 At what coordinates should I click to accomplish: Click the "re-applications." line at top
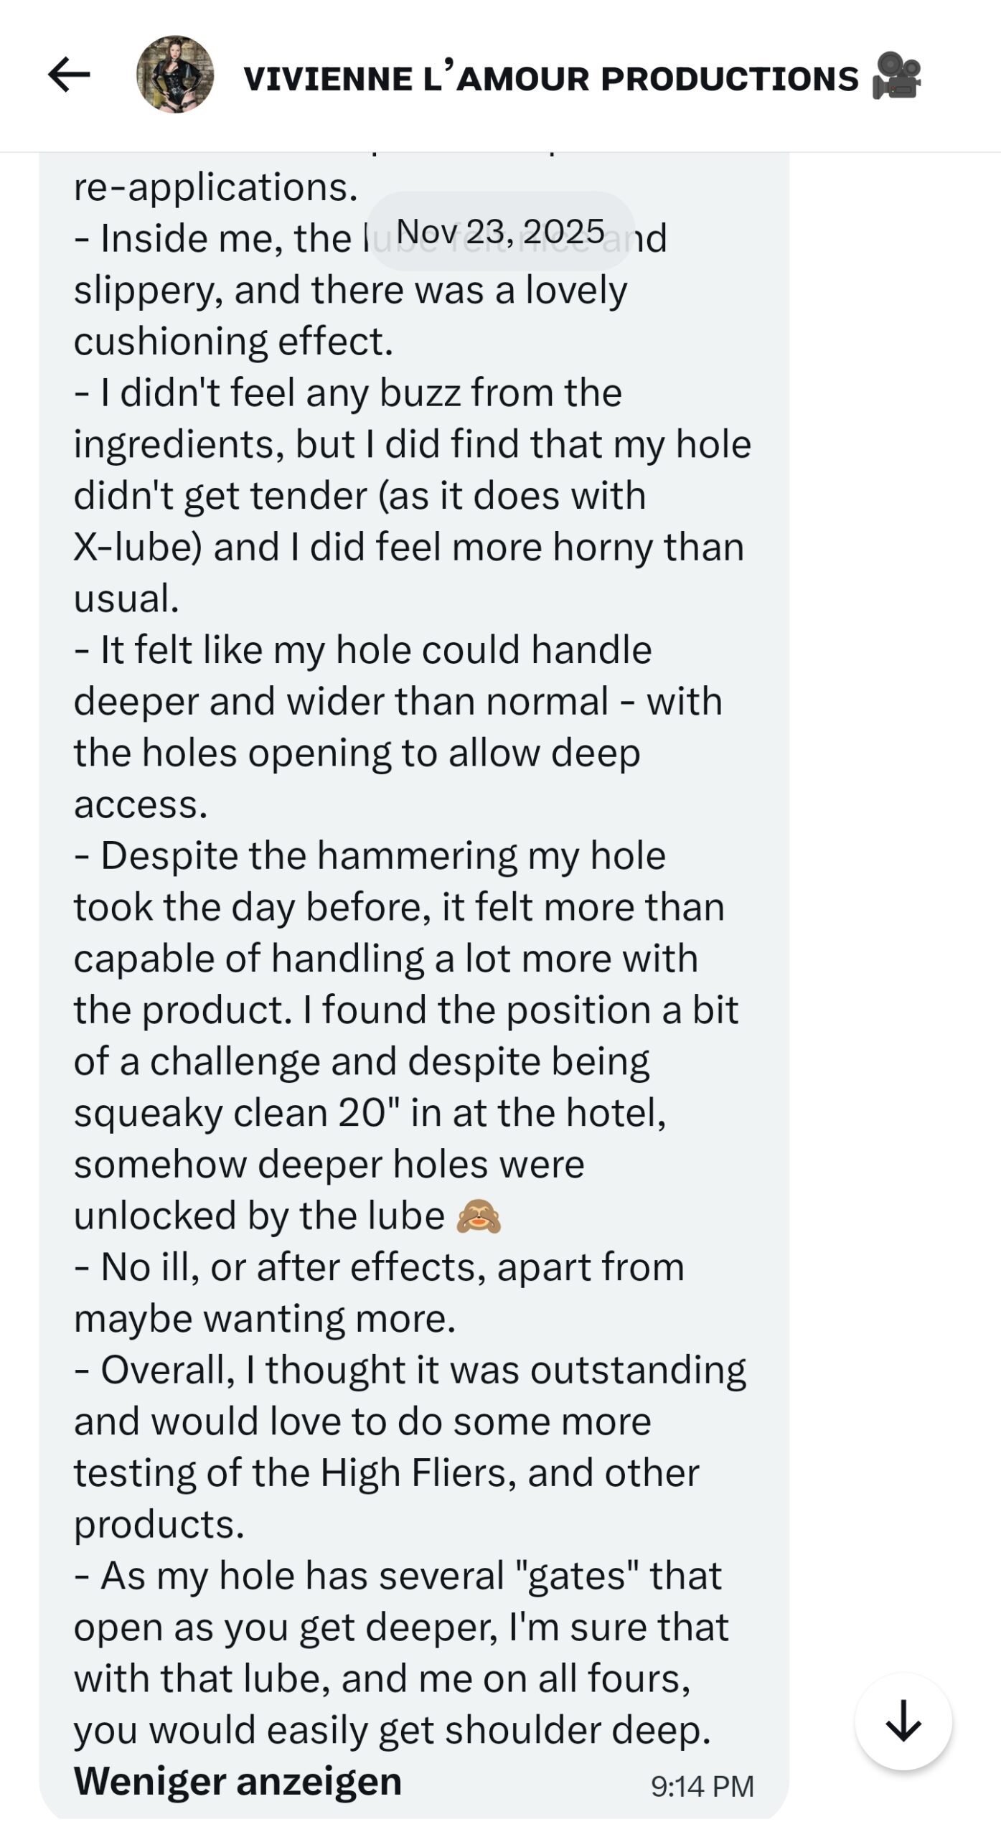click(215, 188)
